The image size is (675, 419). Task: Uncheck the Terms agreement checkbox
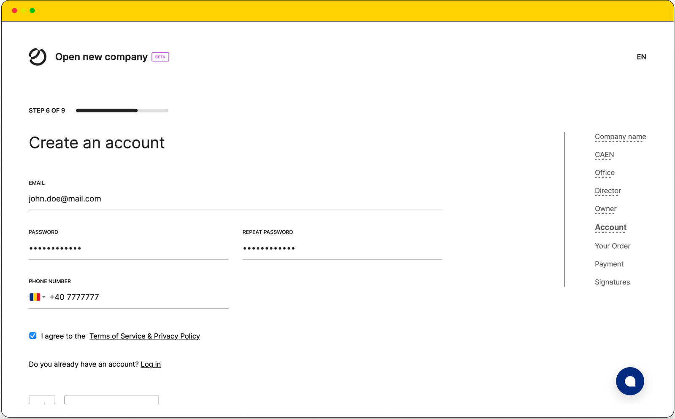[x=33, y=336]
